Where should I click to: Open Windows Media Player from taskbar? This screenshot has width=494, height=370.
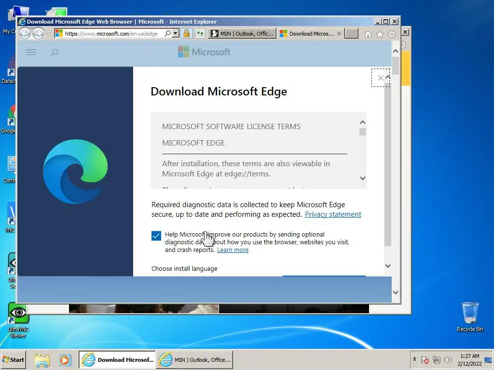66,360
